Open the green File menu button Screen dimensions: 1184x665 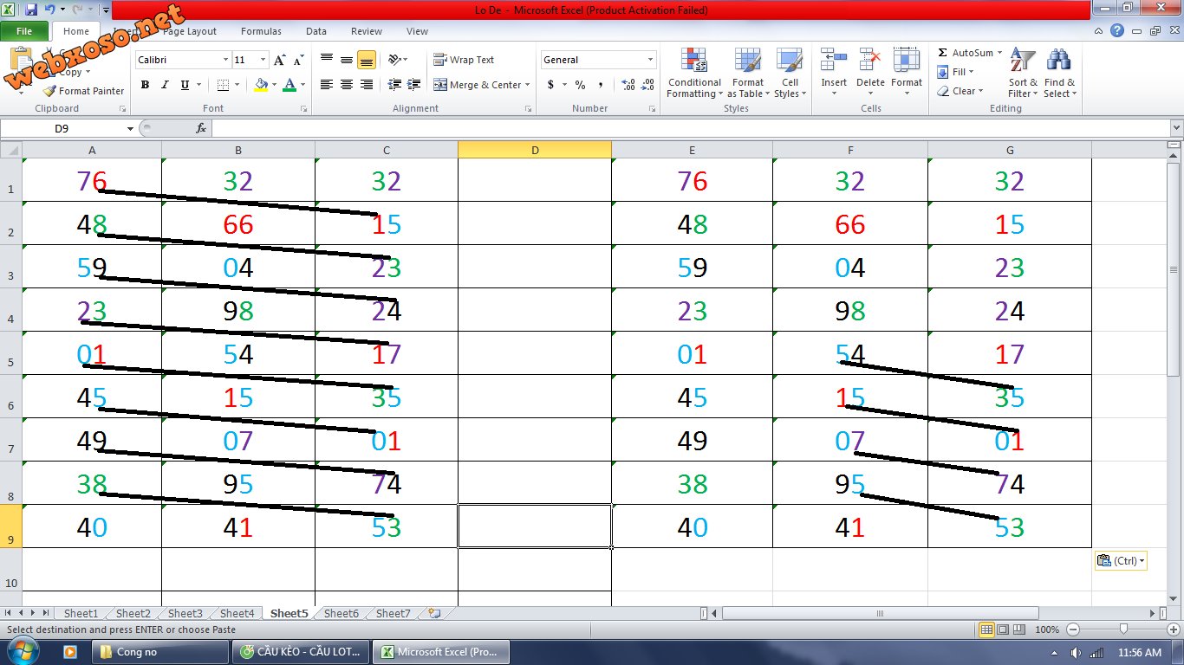(x=24, y=31)
